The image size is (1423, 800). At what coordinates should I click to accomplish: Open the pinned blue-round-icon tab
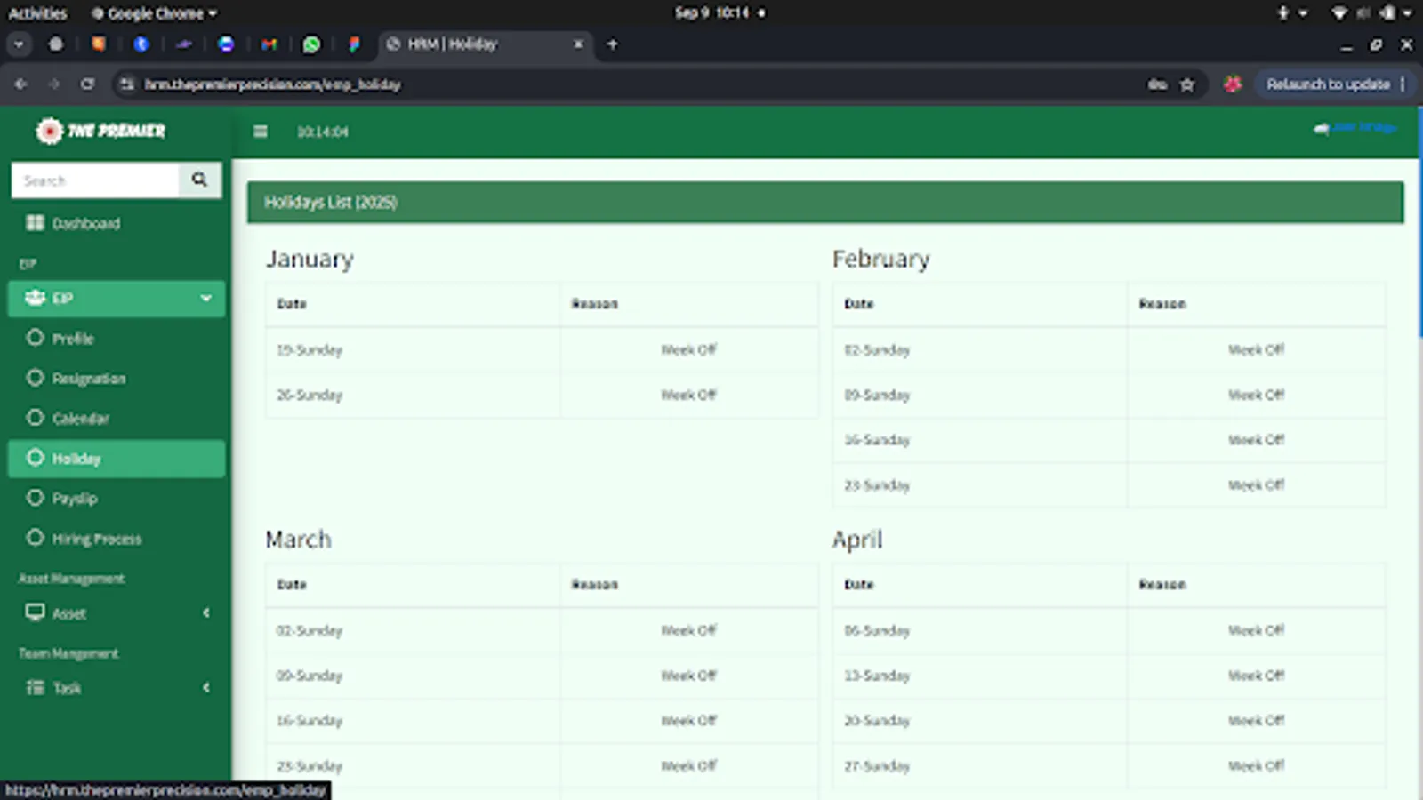tap(226, 44)
